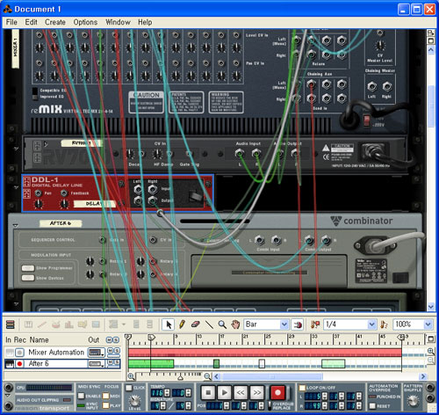Click the red transport Record button

[277, 392]
